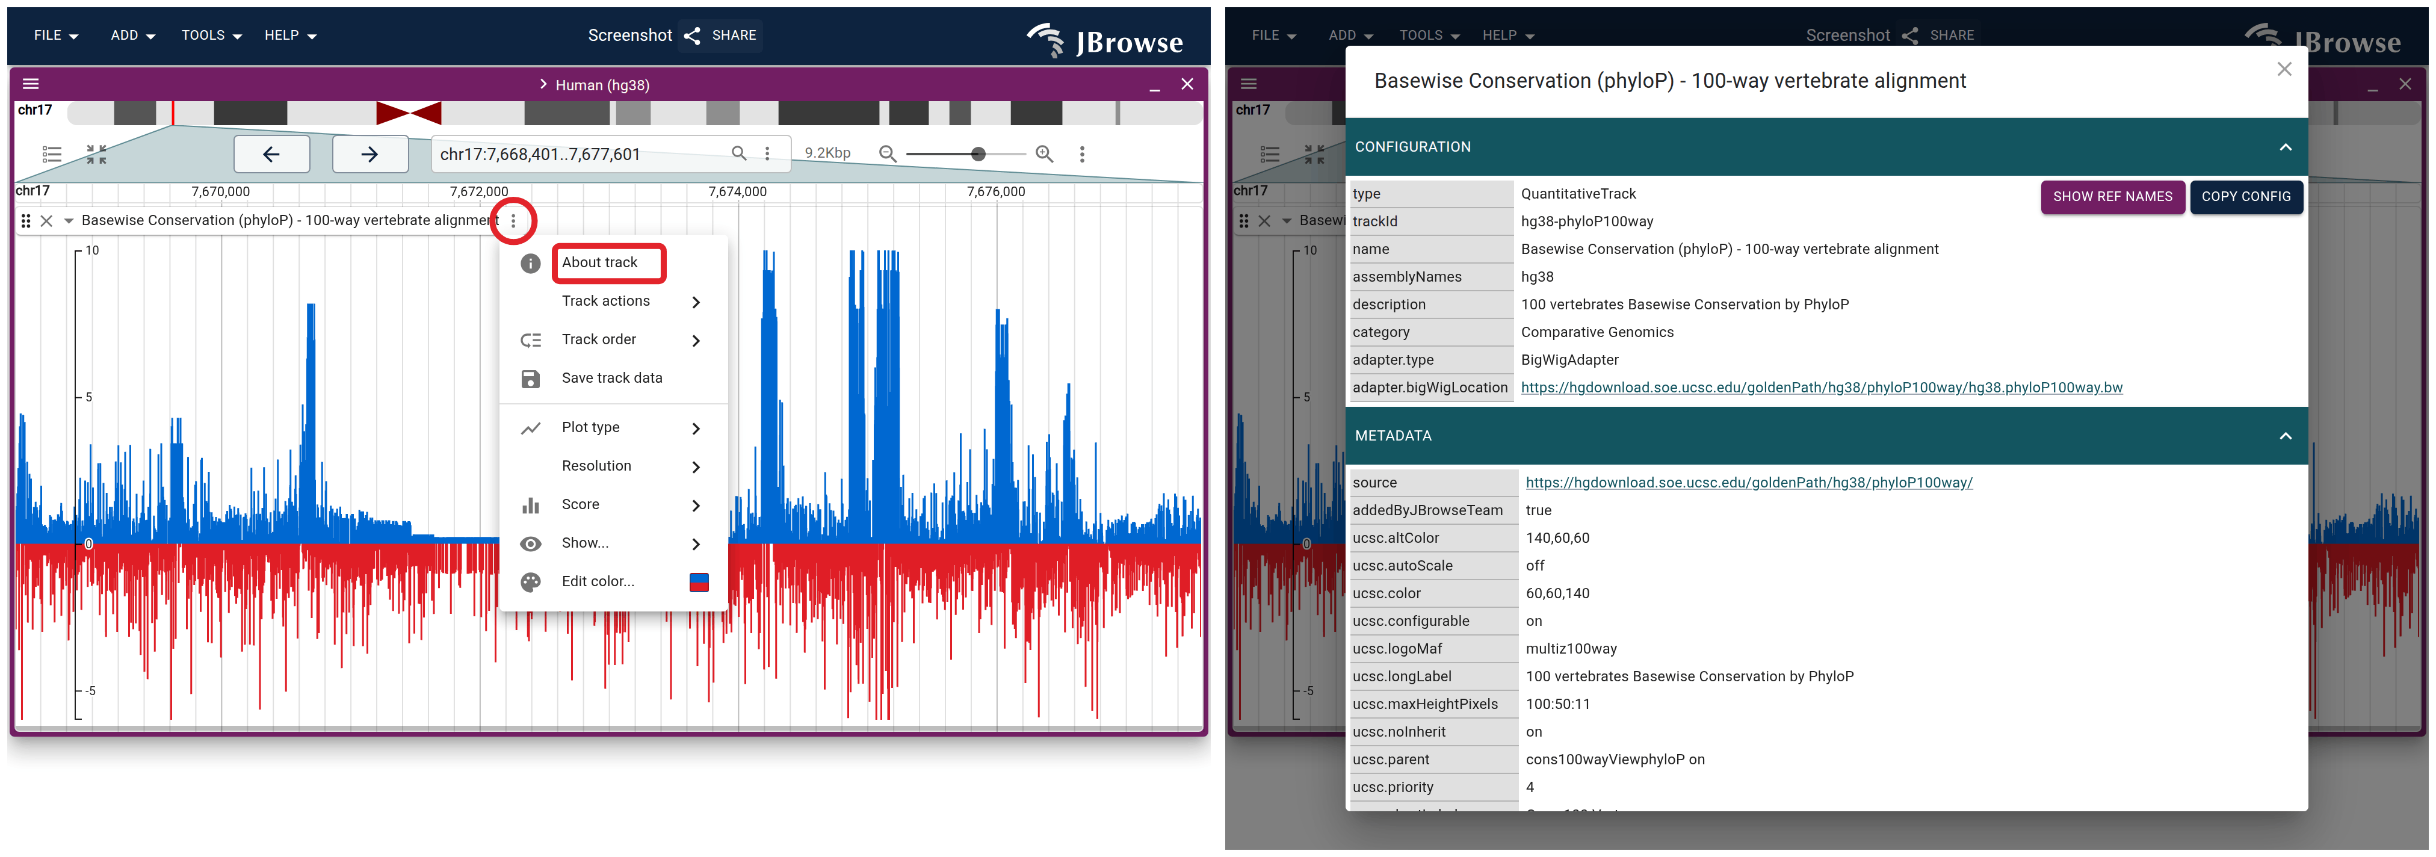Click the track drag handle for phyloP track
2436x857 pixels.
tap(25, 220)
